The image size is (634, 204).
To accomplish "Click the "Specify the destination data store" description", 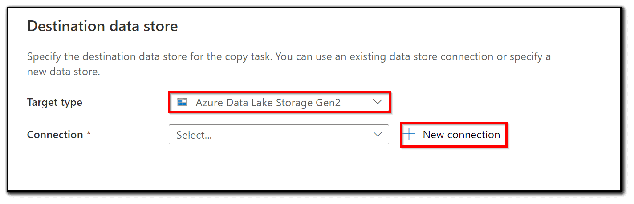I will 111,57.
